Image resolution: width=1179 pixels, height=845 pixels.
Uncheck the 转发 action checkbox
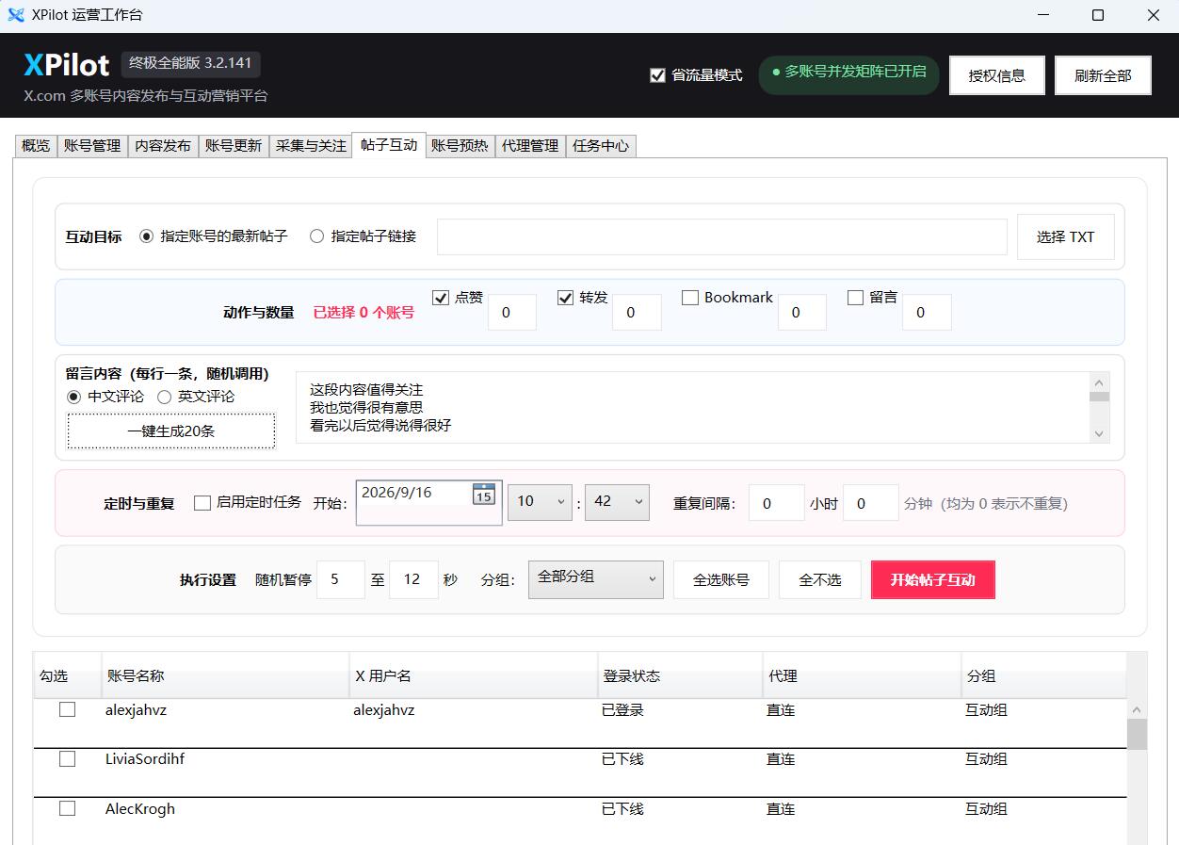(x=565, y=298)
